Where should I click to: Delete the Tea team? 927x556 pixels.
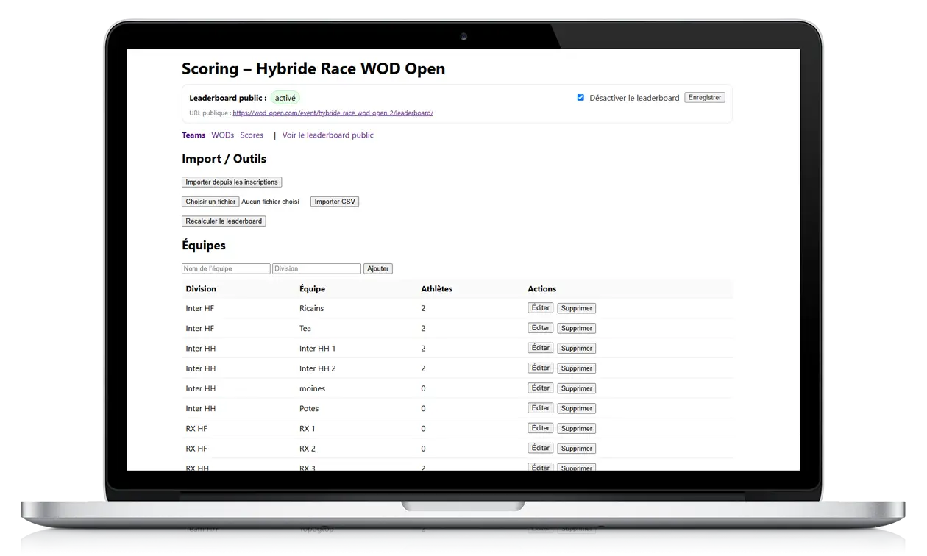coord(576,329)
